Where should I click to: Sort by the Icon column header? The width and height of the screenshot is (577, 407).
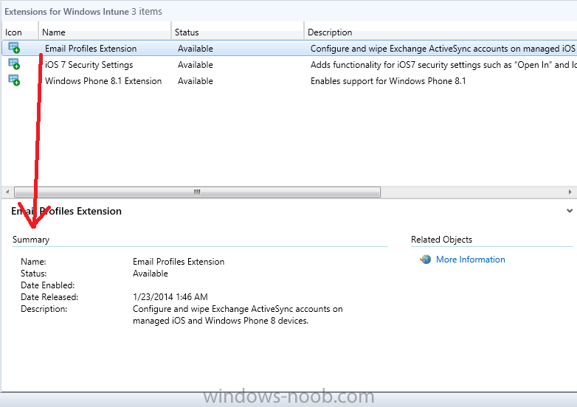(20, 32)
